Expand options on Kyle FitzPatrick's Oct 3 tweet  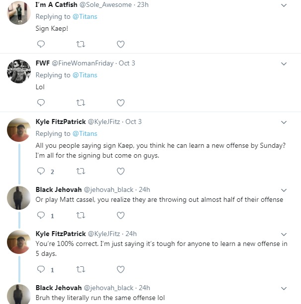(284, 122)
